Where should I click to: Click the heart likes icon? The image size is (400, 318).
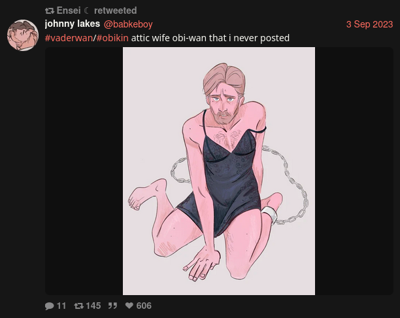click(x=129, y=306)
